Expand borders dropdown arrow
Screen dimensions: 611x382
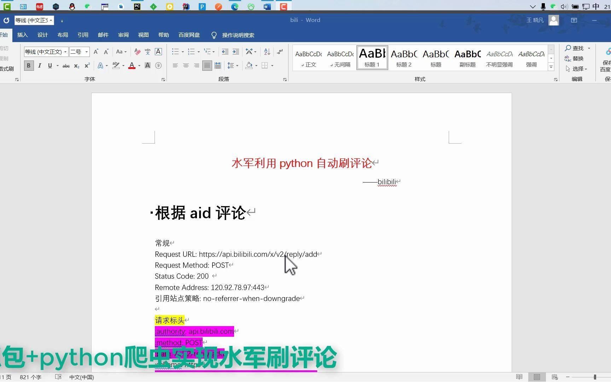click(x=272, y=65)
